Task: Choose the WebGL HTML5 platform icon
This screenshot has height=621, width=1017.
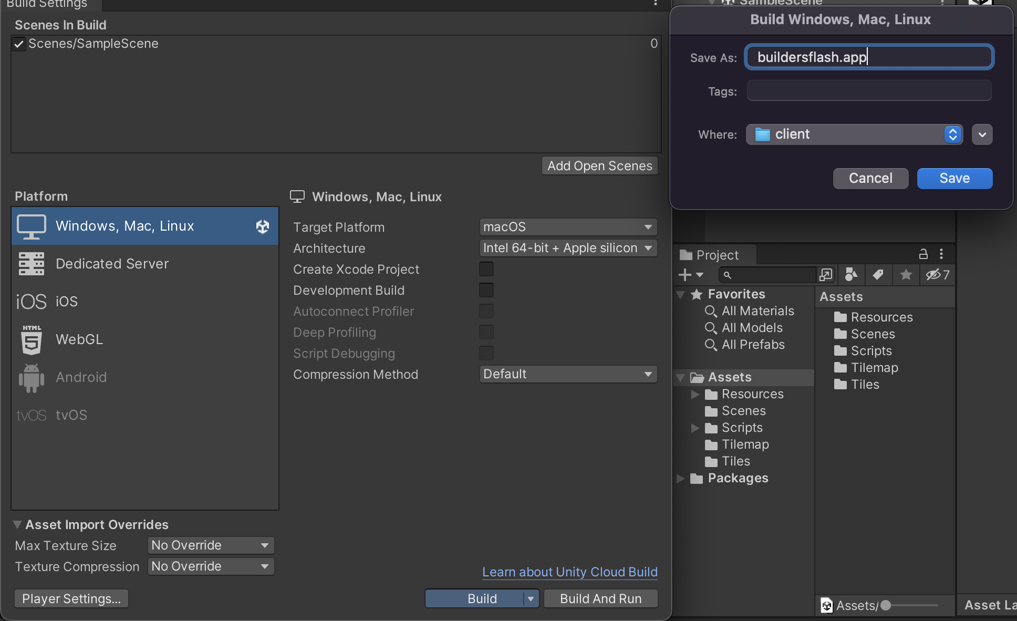Action: (32, 339)
